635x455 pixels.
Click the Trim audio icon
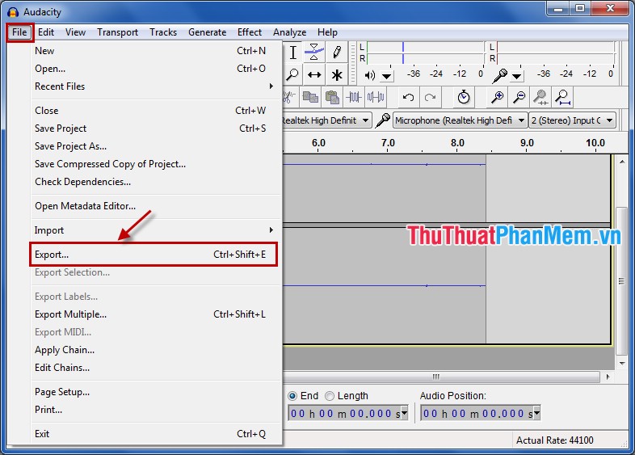(354, 97)
